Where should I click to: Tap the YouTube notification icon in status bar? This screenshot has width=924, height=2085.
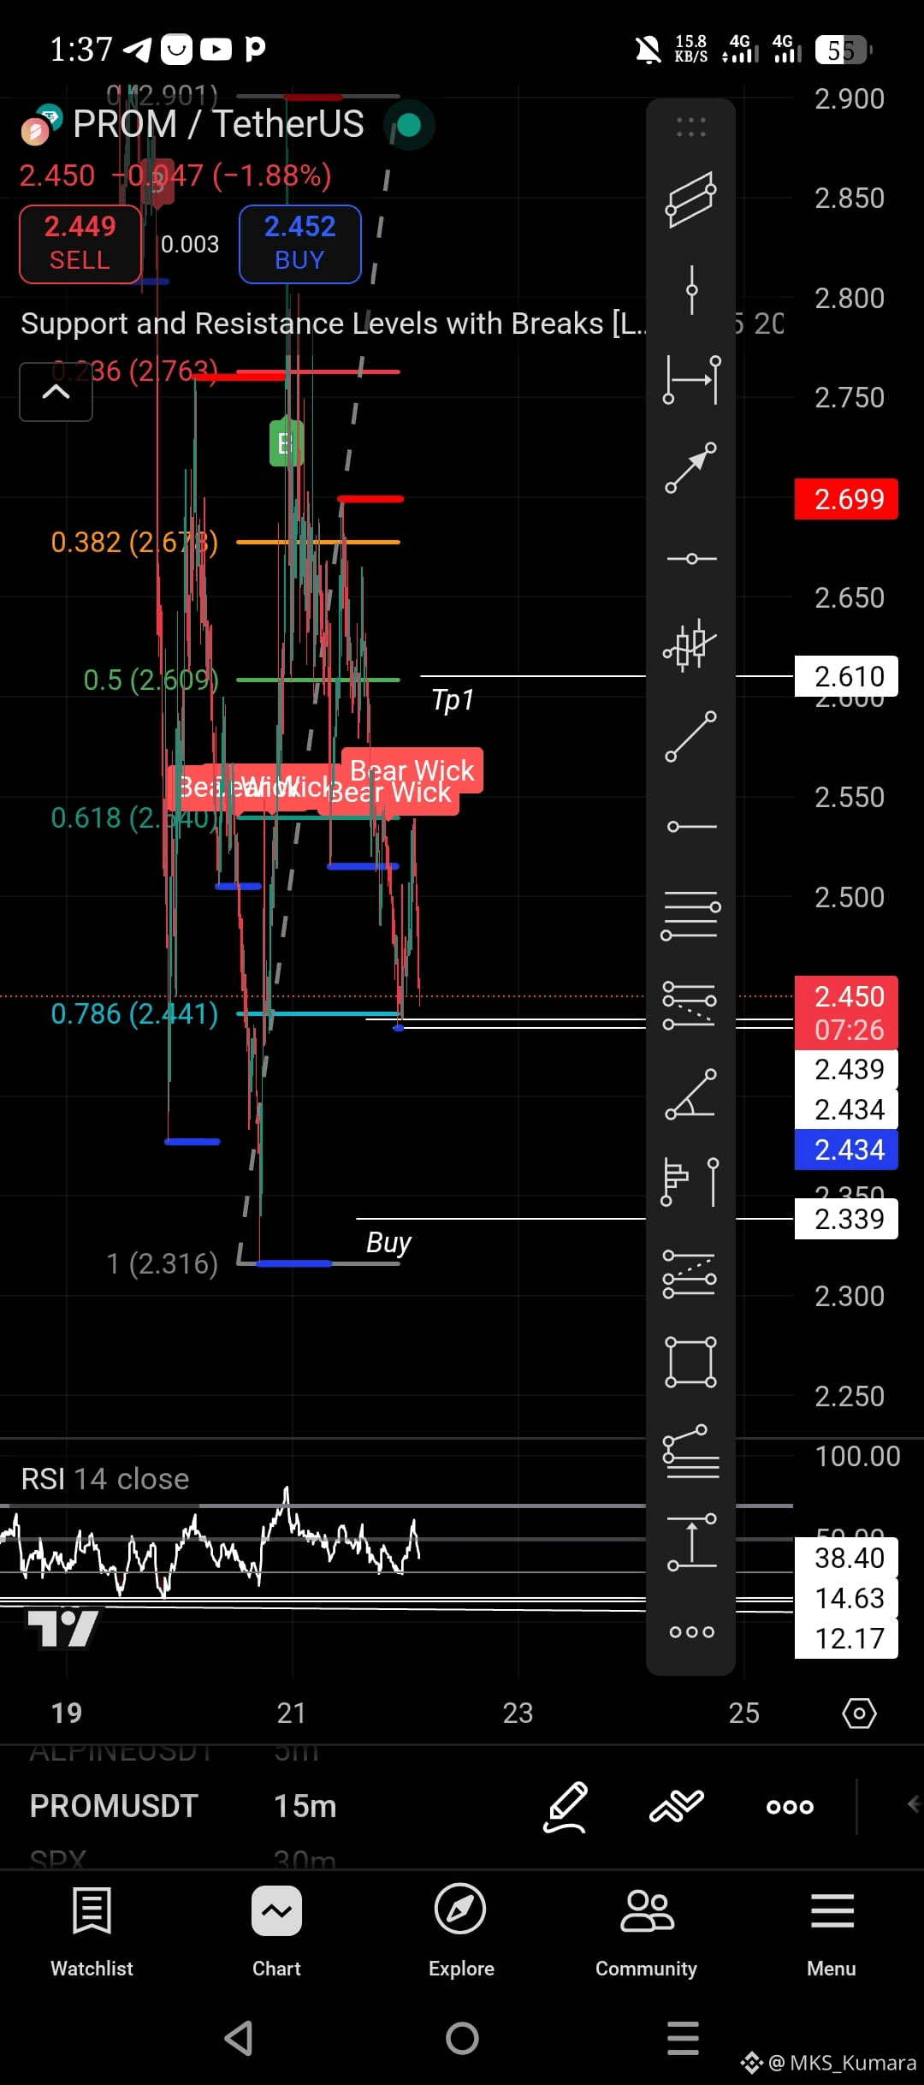coord(216,50)
